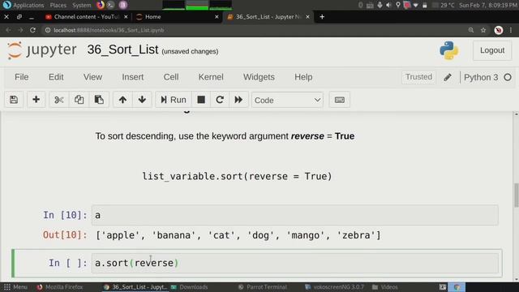This screenshot has width=519, height=292.
Task: Open the Applications system menu
Action: [28, 5]
